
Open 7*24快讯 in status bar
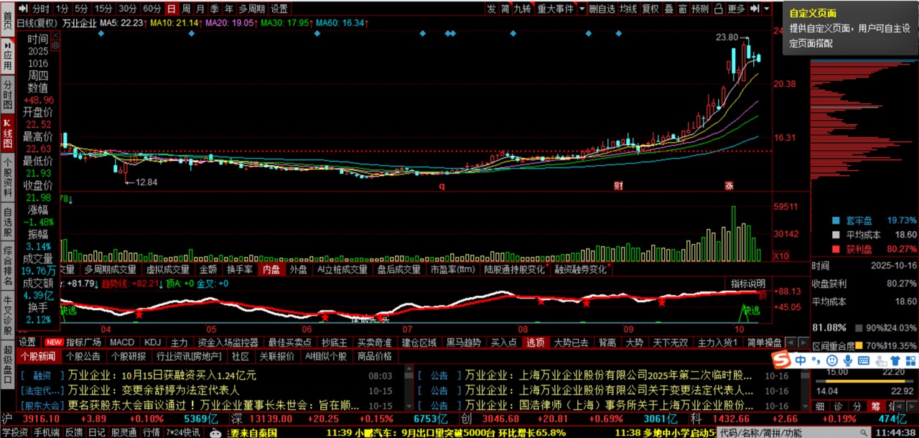183,432
